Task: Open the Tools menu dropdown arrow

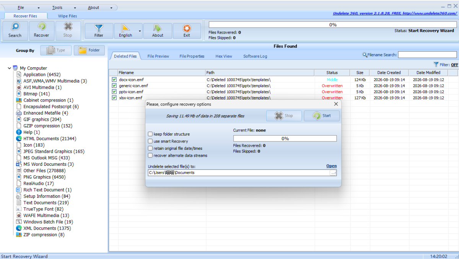Action: (x=75, y=8)
